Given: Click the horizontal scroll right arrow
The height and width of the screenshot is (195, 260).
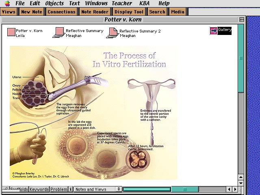Looking at the screenshot, I should [x=235, y=189].
